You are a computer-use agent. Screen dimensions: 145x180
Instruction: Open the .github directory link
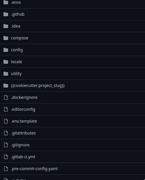(18, 14)
